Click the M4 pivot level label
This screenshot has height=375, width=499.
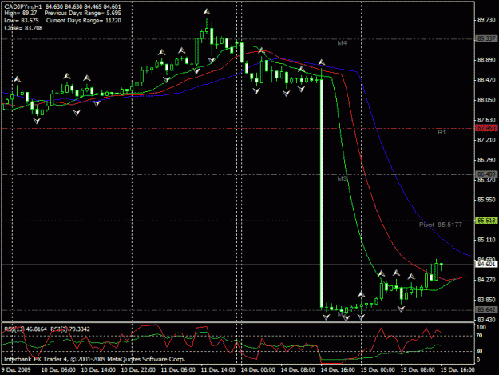[x=342, y=43]
